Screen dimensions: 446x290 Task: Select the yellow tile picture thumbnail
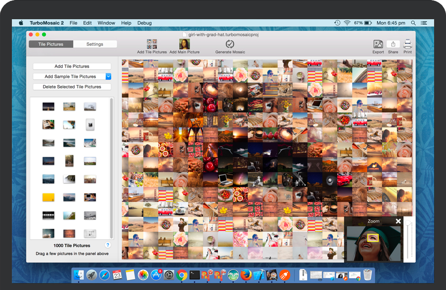[48, 197]
